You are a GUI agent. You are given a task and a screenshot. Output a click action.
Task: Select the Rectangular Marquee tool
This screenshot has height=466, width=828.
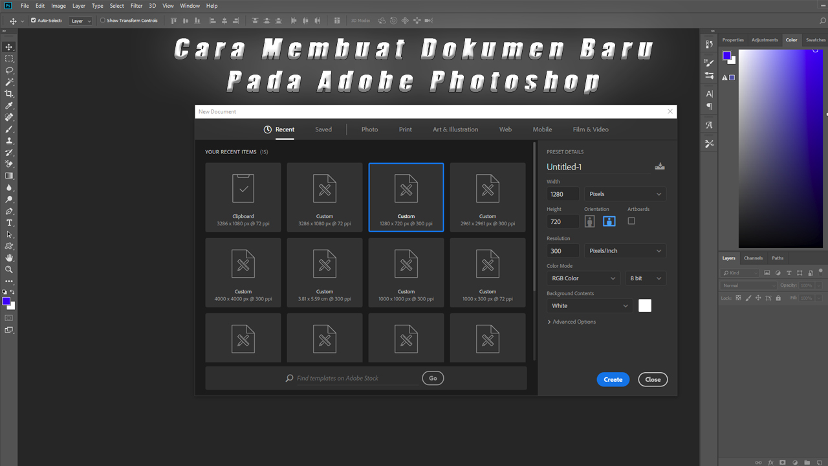click(9, 58)
